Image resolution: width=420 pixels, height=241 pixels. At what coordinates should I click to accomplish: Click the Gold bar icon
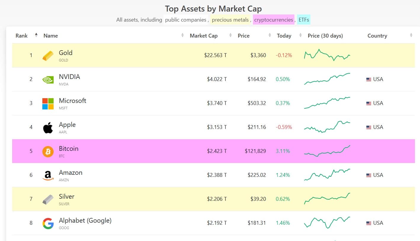pyautogui.click(x=48, y=56)
